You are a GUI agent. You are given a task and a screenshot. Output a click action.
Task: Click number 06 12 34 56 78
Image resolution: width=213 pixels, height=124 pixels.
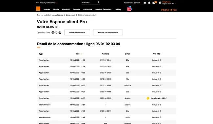point(106,79)
